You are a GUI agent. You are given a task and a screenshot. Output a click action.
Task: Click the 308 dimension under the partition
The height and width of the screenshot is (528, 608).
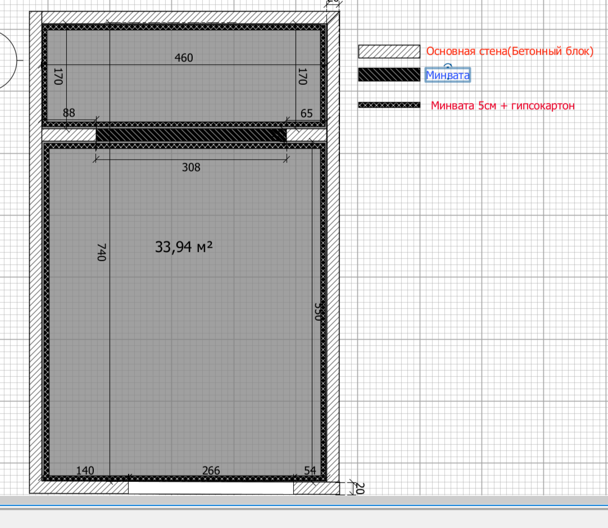(x=191, y=167)
